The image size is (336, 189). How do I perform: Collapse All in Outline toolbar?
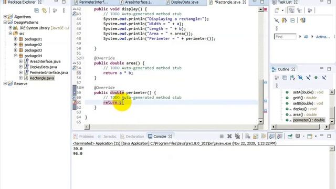285,78
